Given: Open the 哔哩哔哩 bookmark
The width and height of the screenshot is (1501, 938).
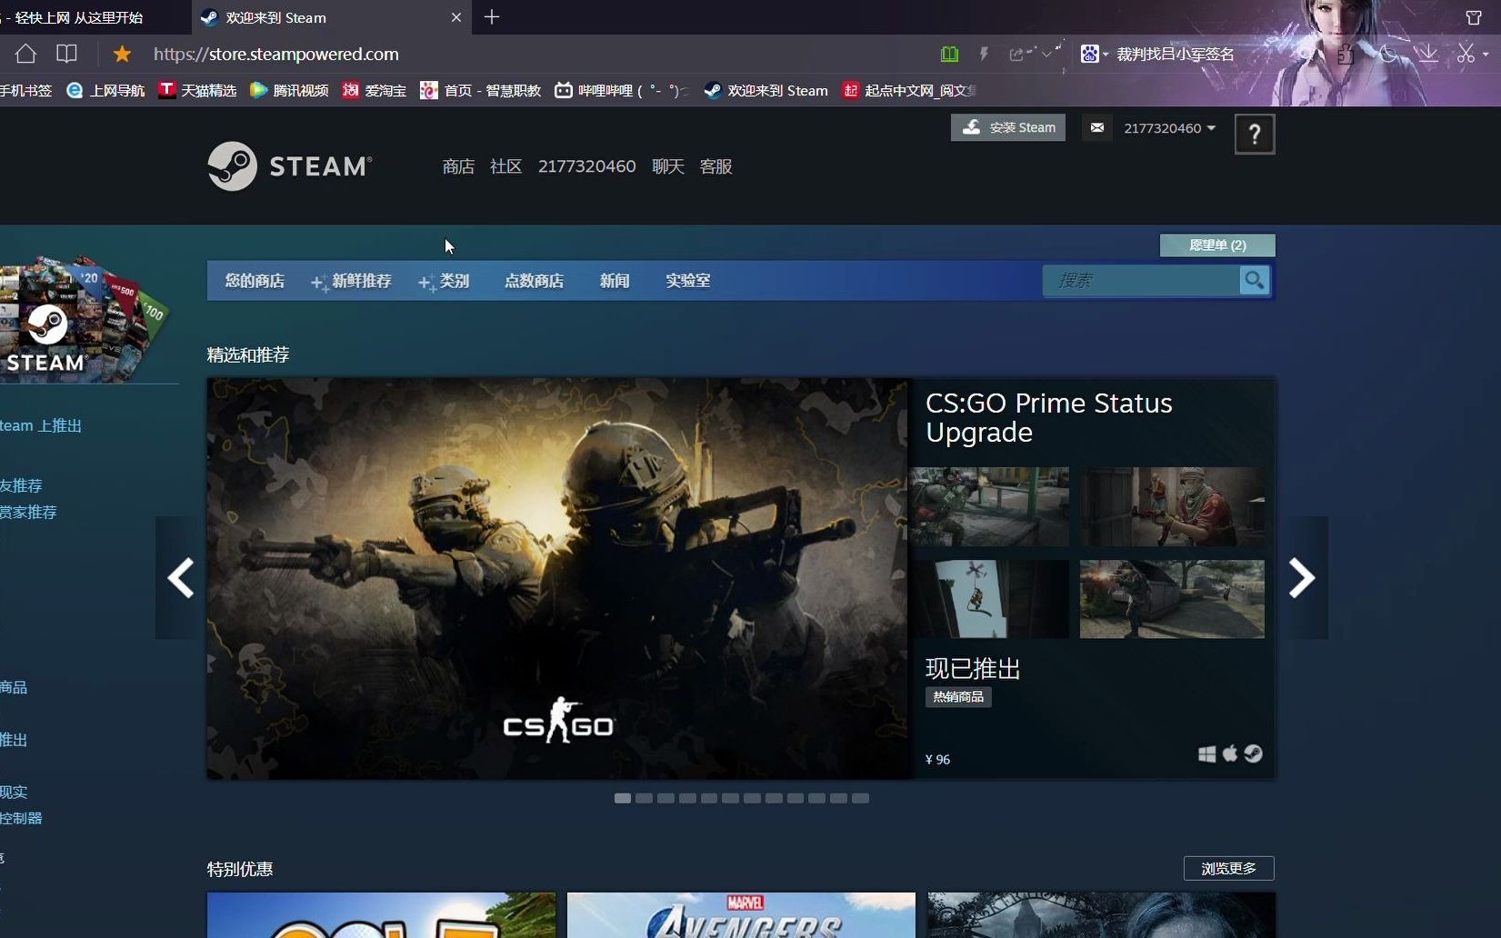Looking at the screenshot, I should click(x=622, y=90).
